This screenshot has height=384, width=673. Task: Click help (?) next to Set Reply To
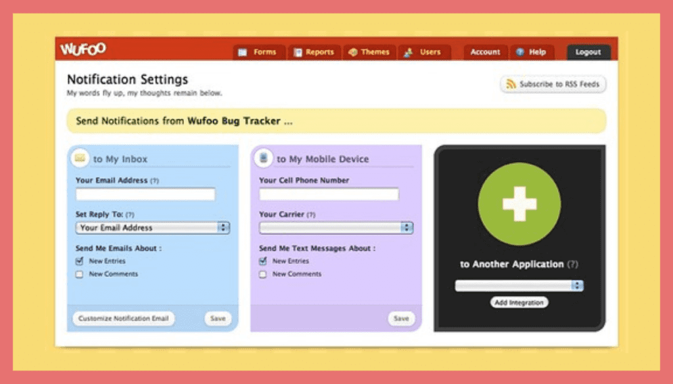[x=129, y=215]
